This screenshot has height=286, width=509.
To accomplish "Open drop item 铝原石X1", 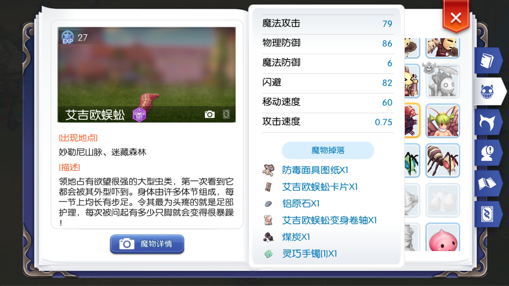I will (x=301, y=204).
